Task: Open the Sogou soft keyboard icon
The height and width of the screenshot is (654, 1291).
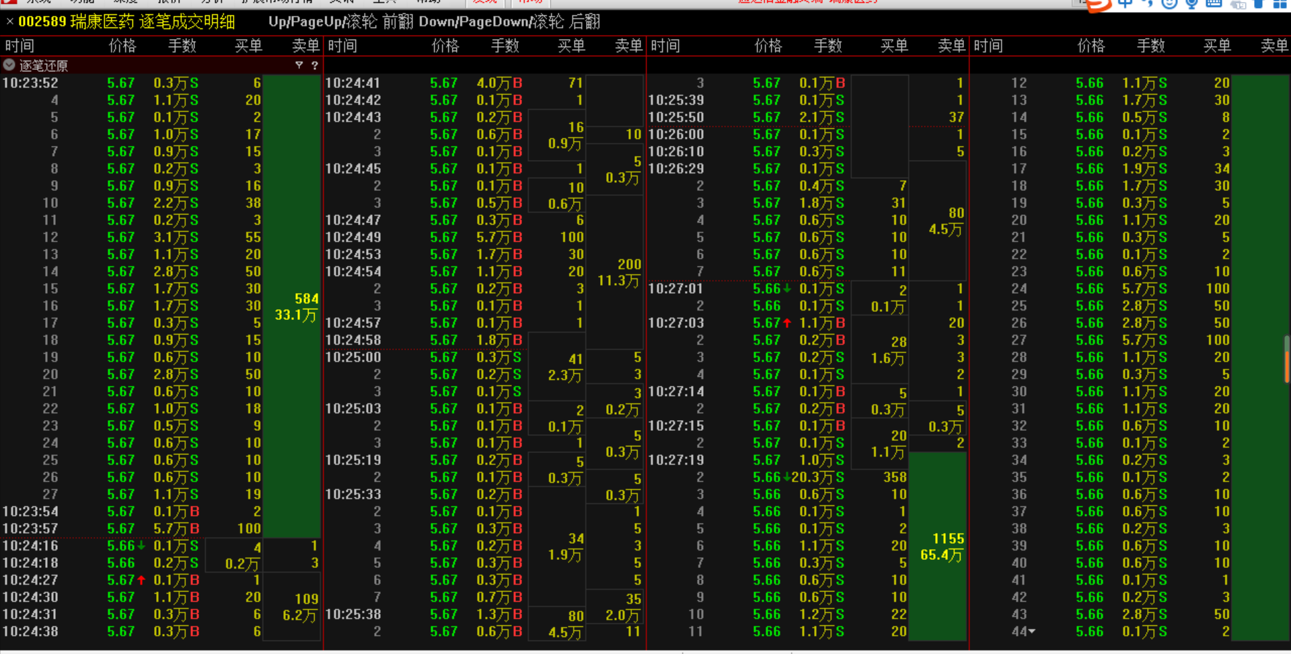Action: tap(1214, 4)
